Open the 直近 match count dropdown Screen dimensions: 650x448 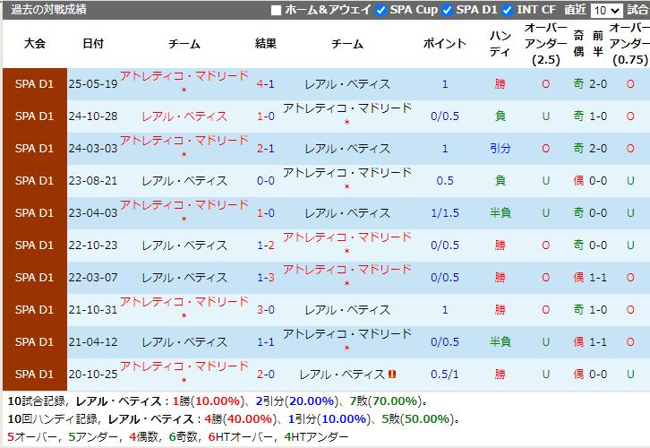[x=606, y=10]
